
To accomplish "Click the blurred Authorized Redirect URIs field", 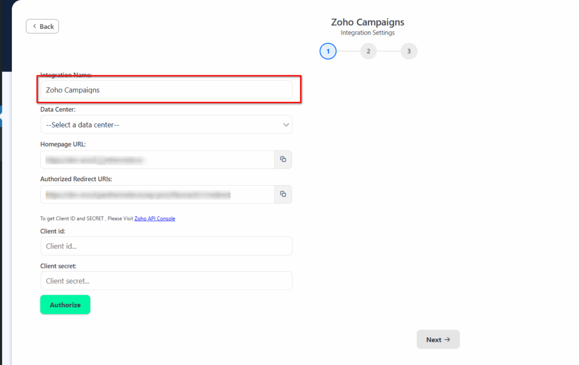I will (158, 194).
